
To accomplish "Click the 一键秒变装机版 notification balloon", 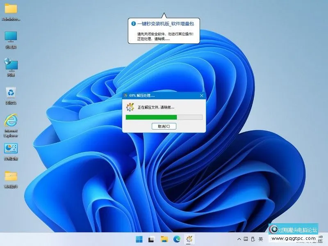I will coord(166,31).
